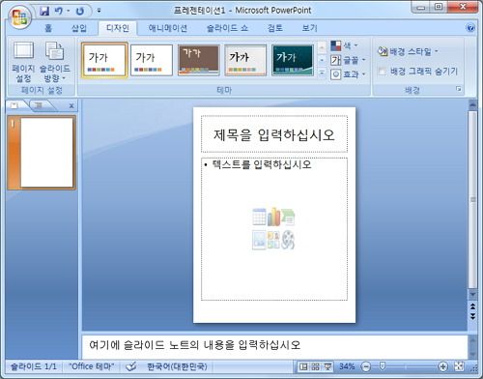Switch to the 삽입 ribbon tab
The image size is (483, 379).
click(79, 28)
